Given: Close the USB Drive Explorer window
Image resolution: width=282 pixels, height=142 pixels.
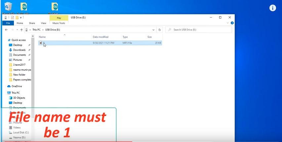Looking at the screenshot, I should coord(230,18).
